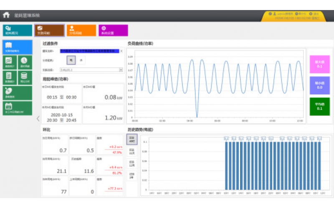Select the blue sidebar tile with book icon

pyautogui.click(x=17, y=47)
